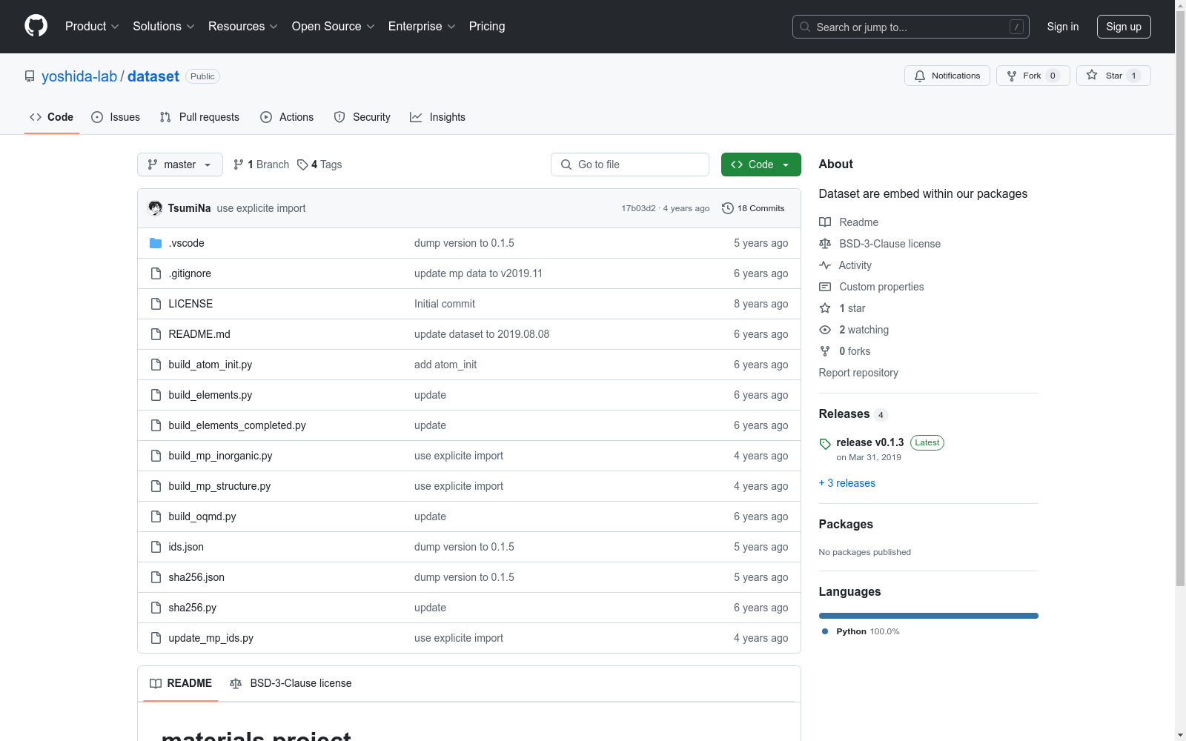Click the commit history clock icon

pyautogui.click(x=728, y=208)
